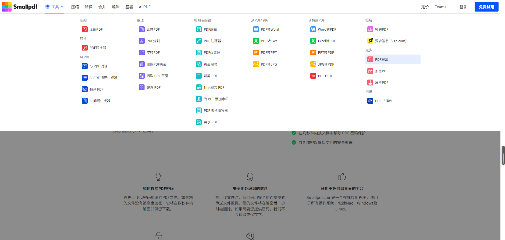
Task: Open the 定价 pricing link
Action: [x=425, y=7]
